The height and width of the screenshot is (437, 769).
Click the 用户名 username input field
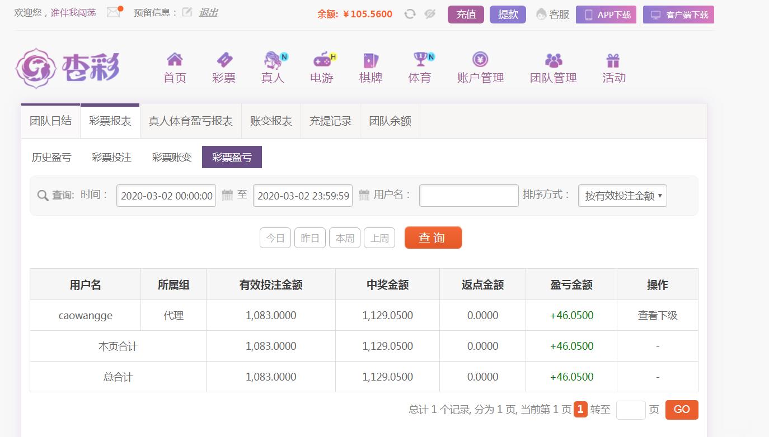(x=468, y=196)
